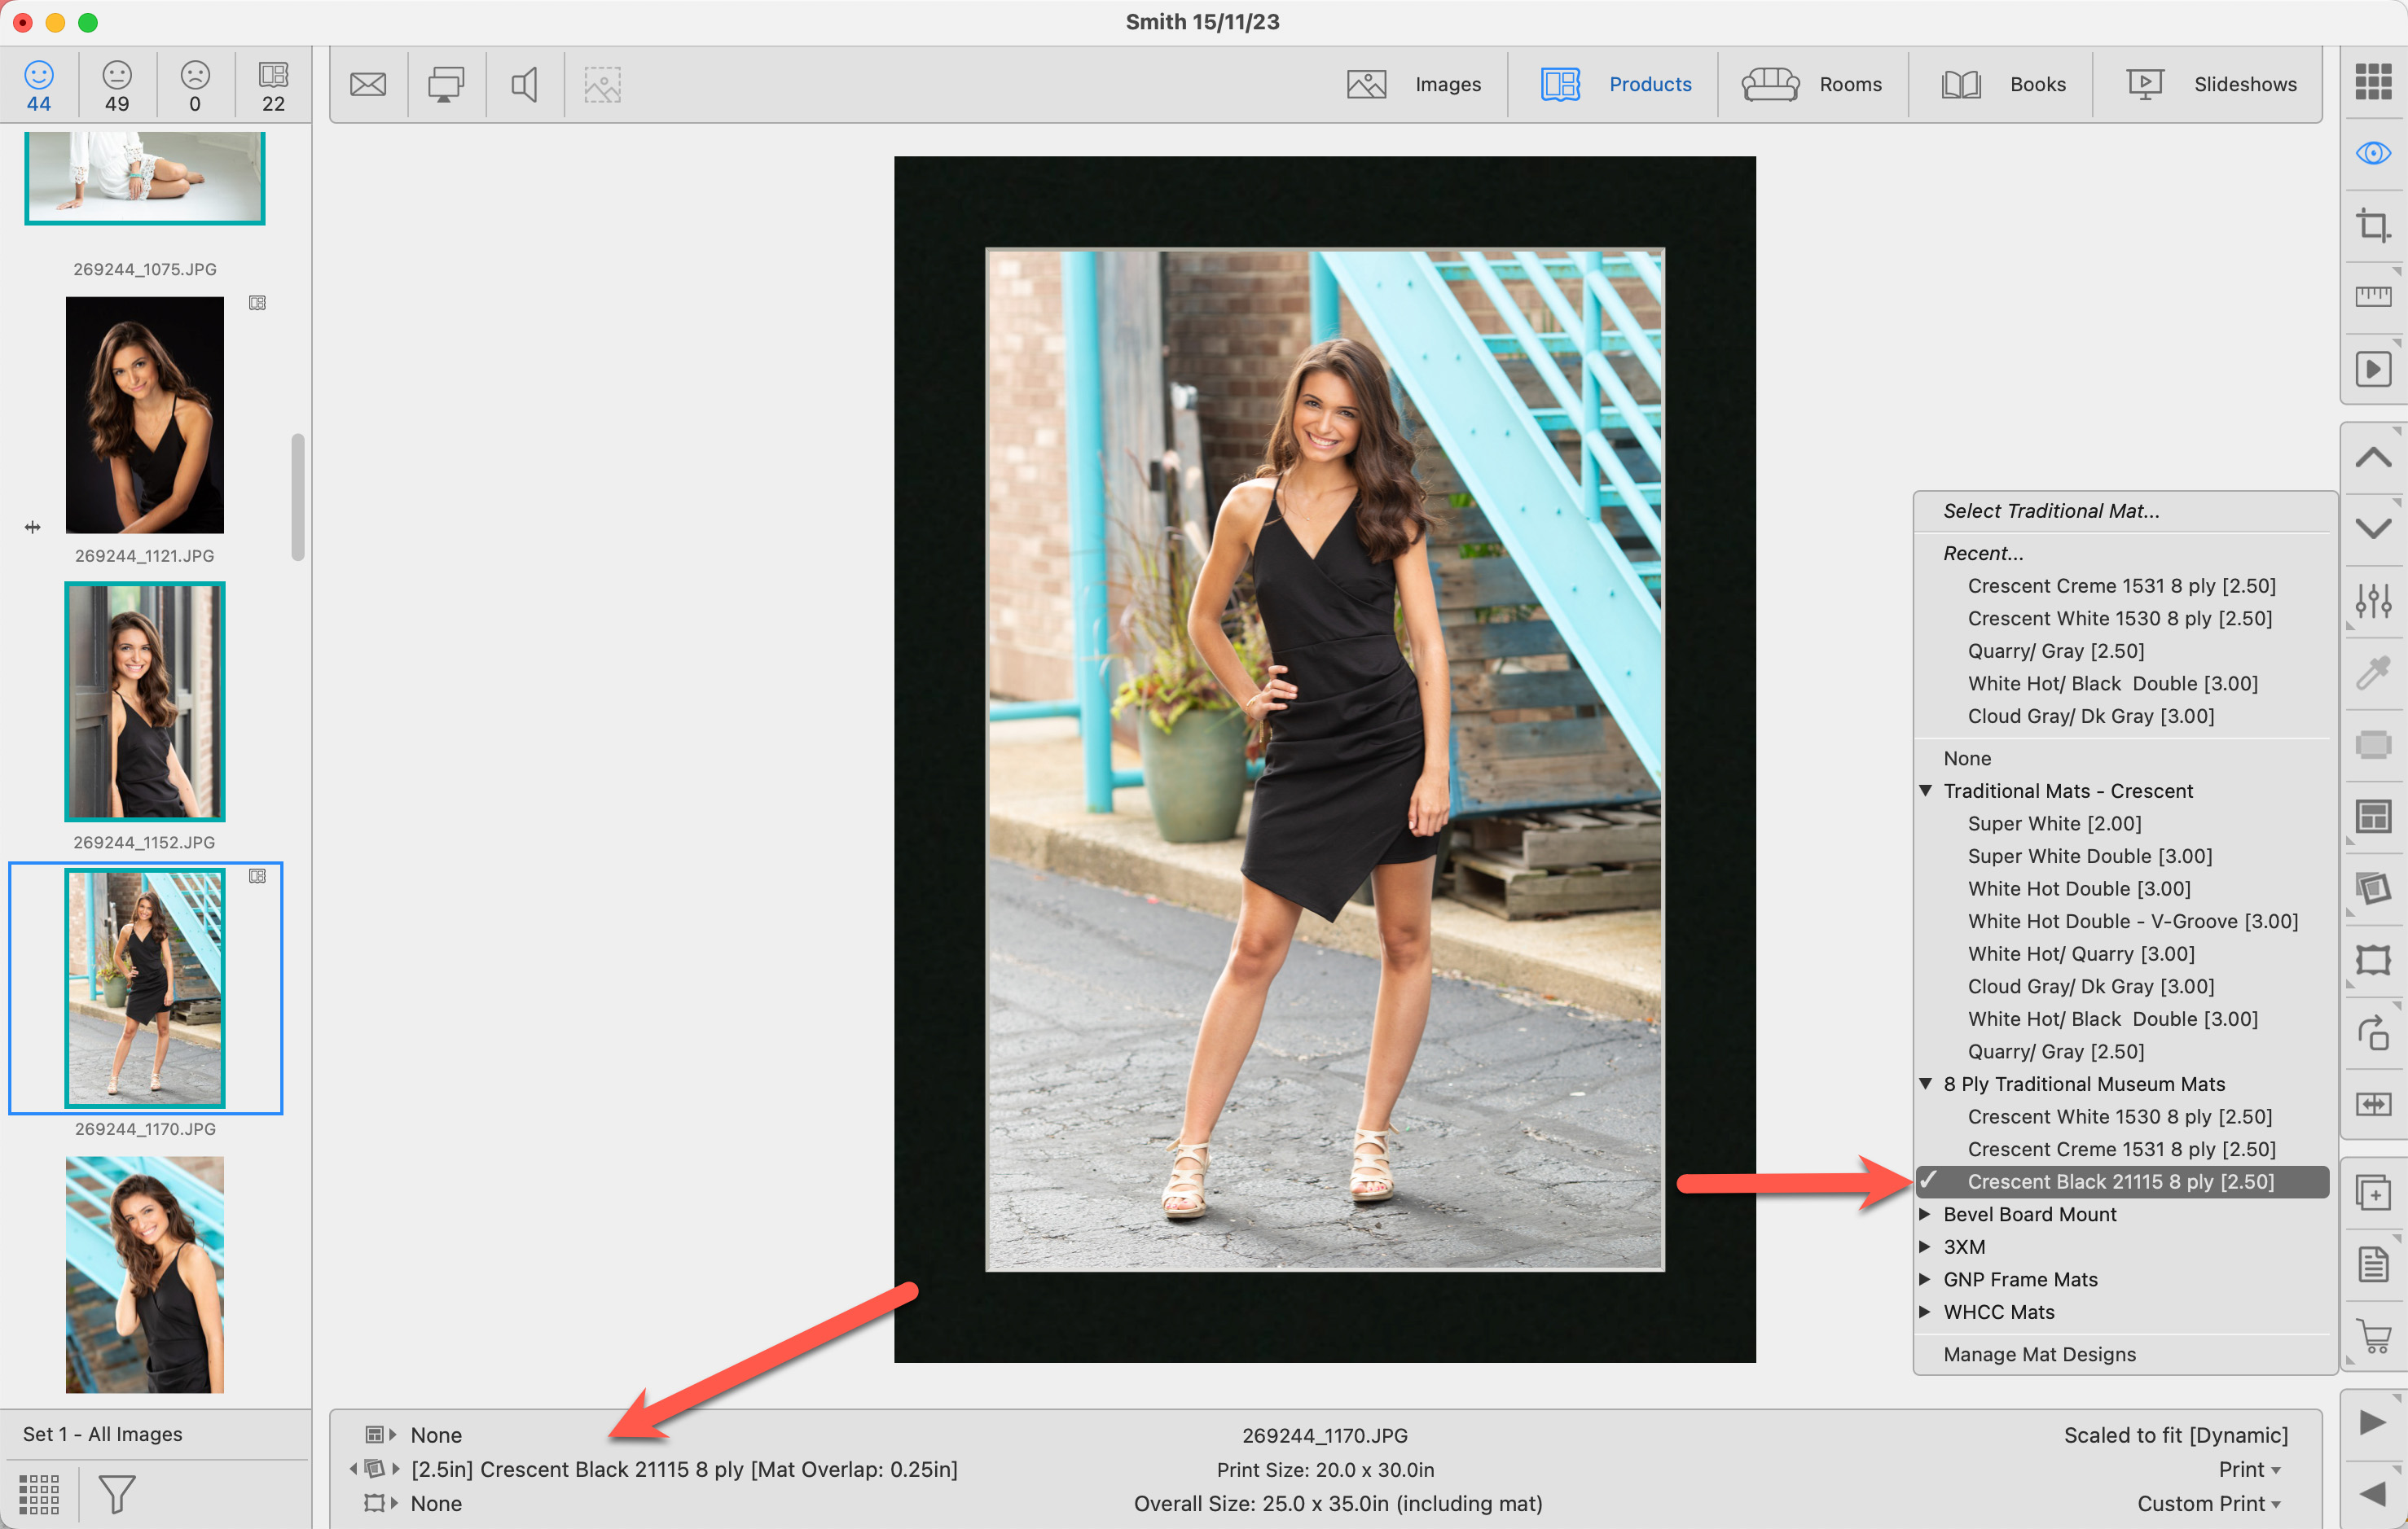Viewport: 2408px width, 1529px height.
Task: Click the ruler measurement icon
Action: (2372, 296)
